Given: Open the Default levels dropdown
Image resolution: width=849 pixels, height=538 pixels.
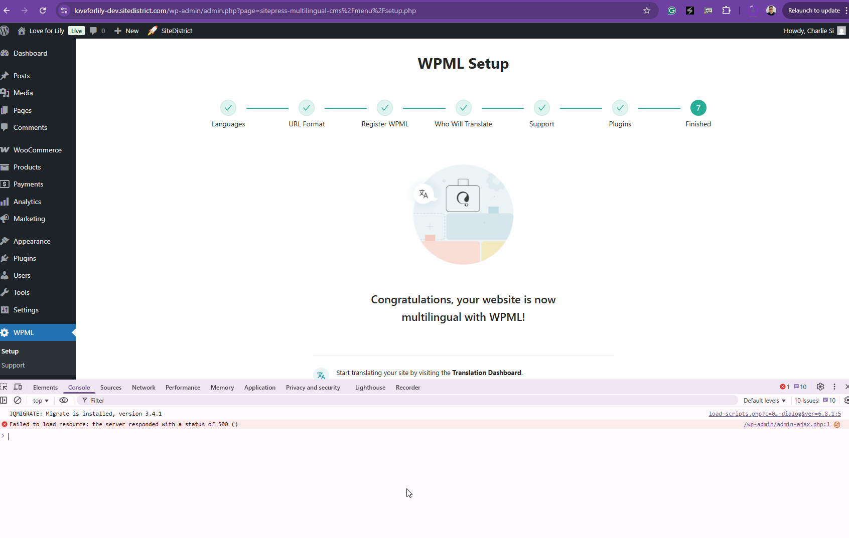Looking at the screenshot, I should click(x=764, y=401).
